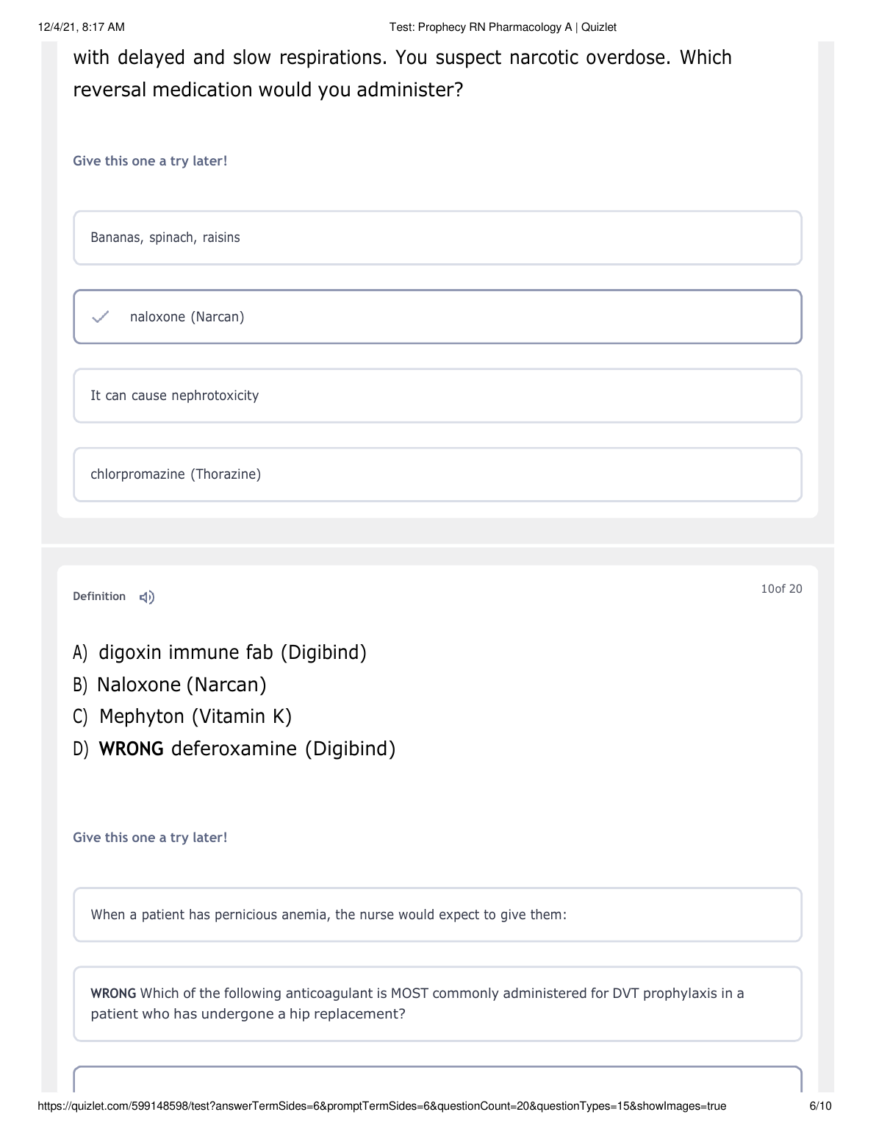Image resolution: width=876 pixels, height=1134 pixels.
Task: Select the "chlorpromazine (Thorazine)" answer option
Action: point(437,474)
